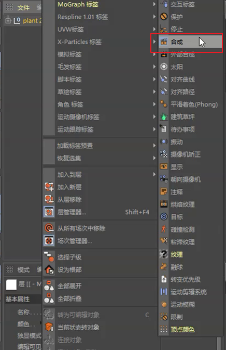
Task: Click the 摄像机矫正 tag icon
Action: (x=164, y=154)
